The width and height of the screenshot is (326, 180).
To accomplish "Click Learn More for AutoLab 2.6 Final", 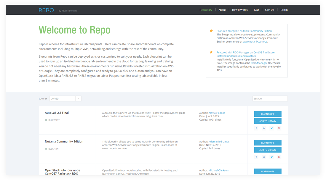I will pyautogui.click(x=268, y=114).
